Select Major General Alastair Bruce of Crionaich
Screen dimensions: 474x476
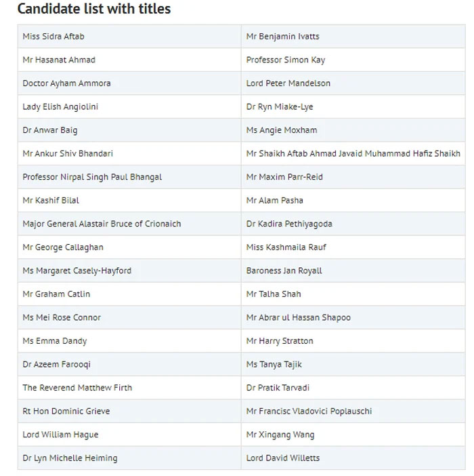pyautogui.click(x=102, y=224)
